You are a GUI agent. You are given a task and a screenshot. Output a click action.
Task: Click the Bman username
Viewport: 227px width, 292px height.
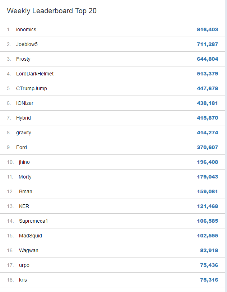26,191
